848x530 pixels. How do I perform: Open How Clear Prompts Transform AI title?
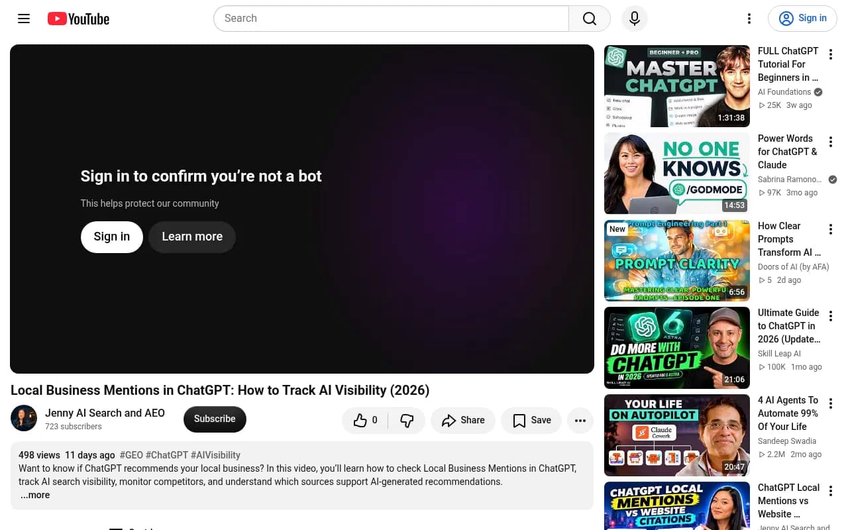788,239
